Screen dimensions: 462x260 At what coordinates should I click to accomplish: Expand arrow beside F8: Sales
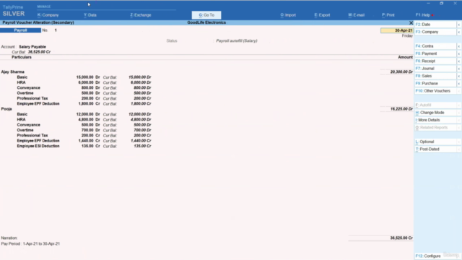click(459, 76)
